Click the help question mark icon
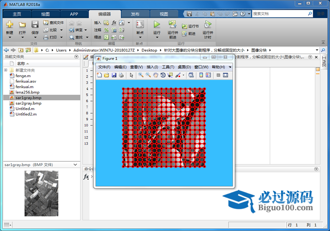Viewport: 330px width, 231px height. [x=243, y=14]
